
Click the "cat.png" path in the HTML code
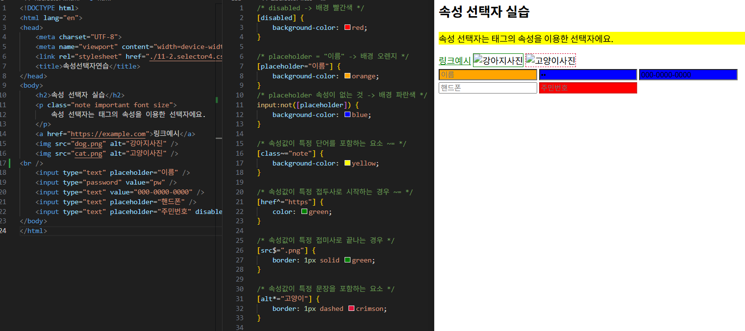pyautogui.click(x=88, y=153)
